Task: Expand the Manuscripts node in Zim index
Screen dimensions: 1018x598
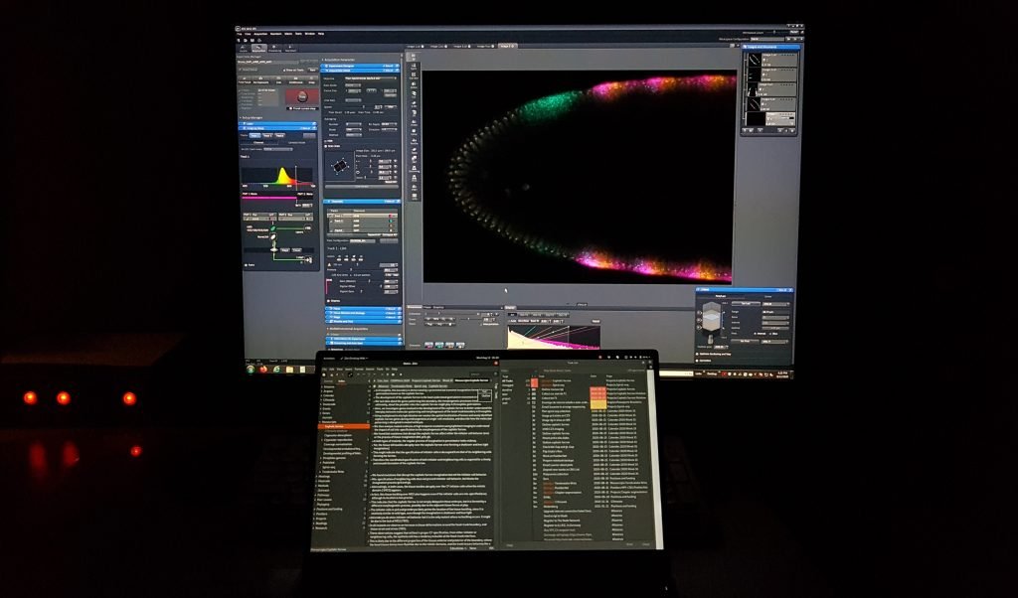Action: pyautogui.click(x=319, y=421)
